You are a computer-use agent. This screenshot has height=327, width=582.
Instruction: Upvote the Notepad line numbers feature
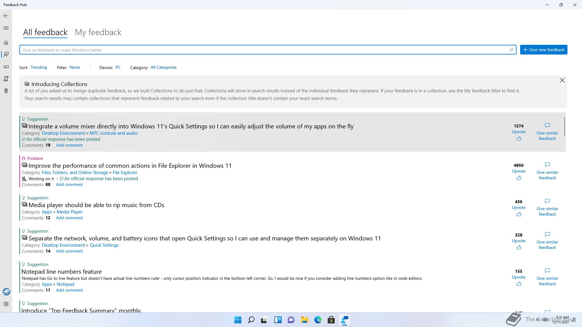519,284
